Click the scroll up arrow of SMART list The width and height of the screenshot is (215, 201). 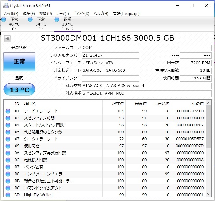[x=208, y=103]
